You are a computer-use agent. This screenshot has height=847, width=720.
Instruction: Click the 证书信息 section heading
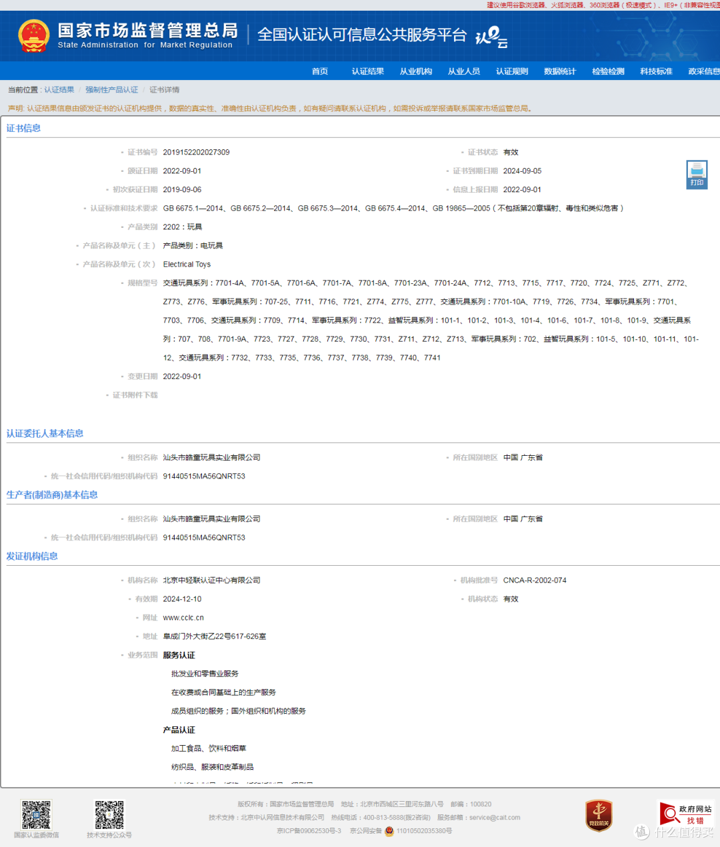23,128
